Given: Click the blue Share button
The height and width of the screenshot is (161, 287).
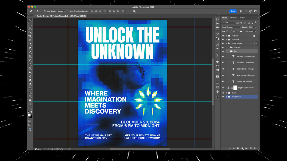Looking at the screenshot, I should (233, 11).
